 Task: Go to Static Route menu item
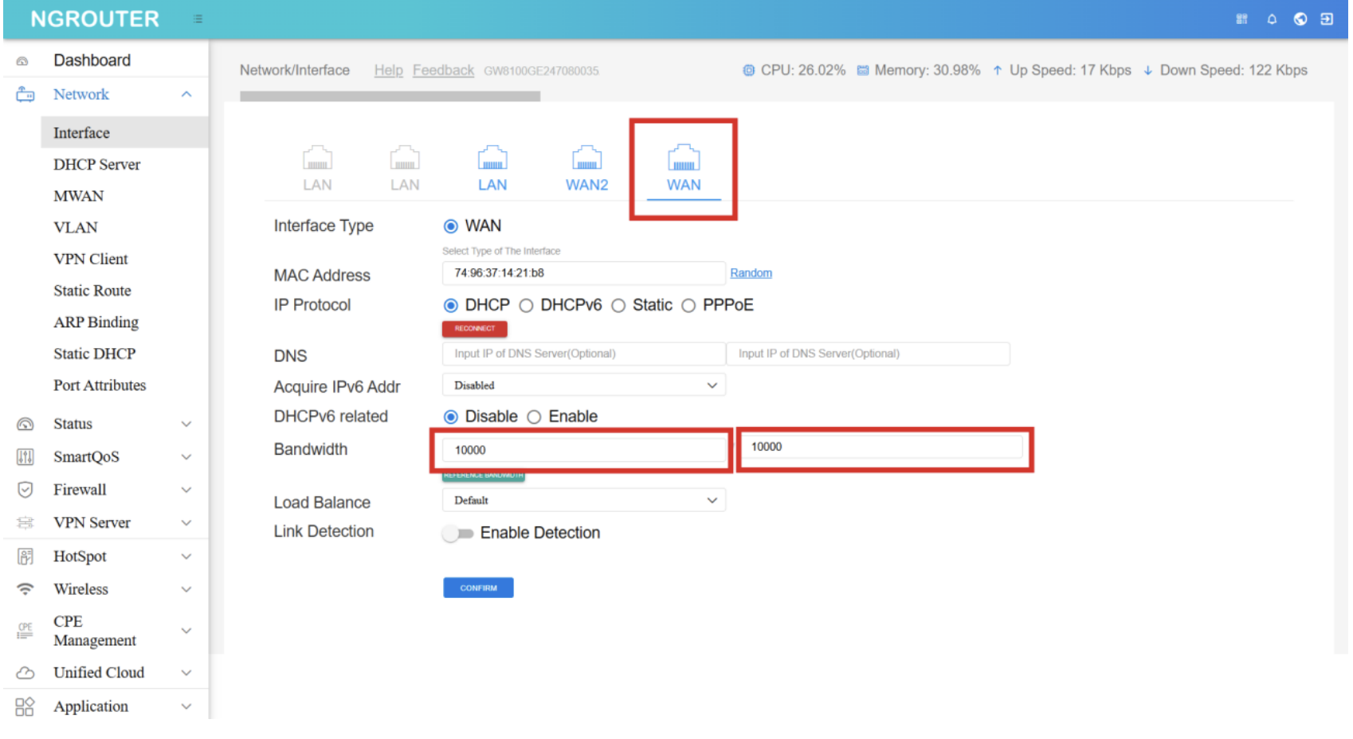point(92,291)
